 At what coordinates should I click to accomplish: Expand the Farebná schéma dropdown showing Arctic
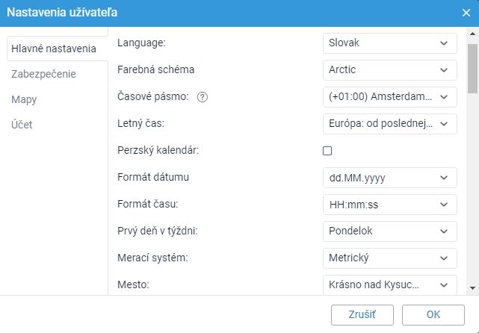(x=390, y=70)
